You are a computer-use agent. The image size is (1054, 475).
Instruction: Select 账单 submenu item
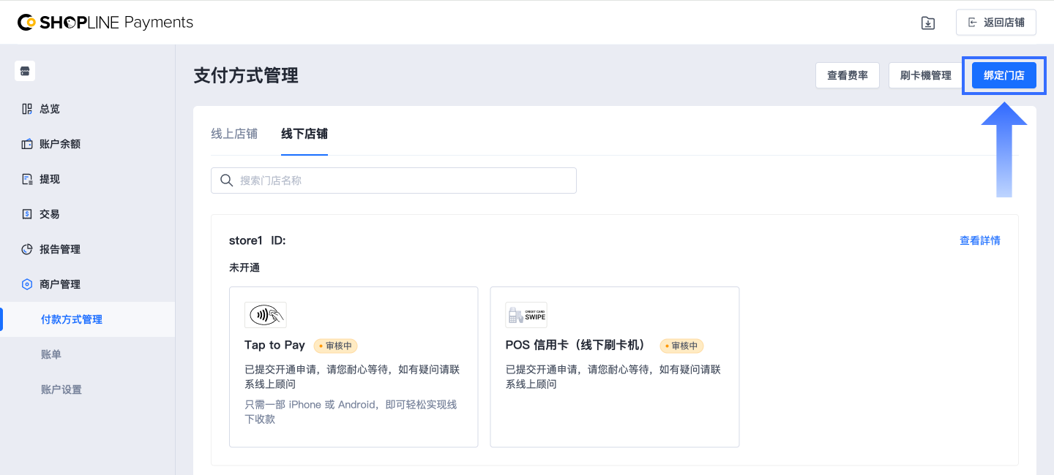51,354
